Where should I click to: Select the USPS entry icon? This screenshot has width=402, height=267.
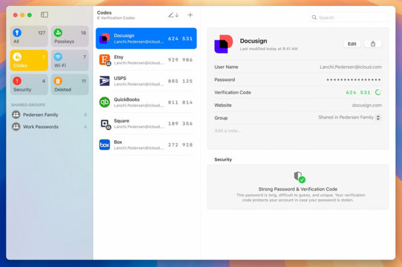click(x=105, y=81)
